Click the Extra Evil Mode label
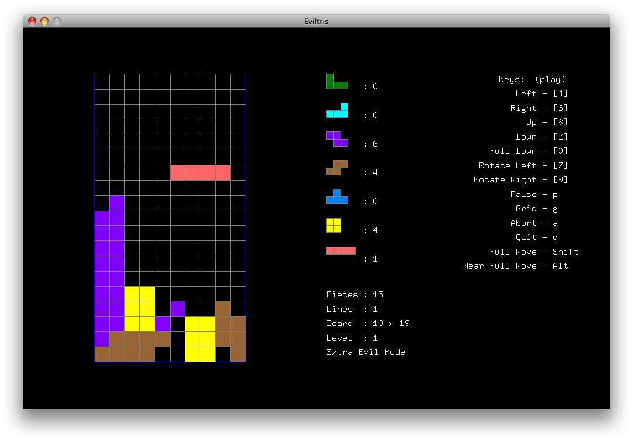633x441 pixels. [366, 352]
